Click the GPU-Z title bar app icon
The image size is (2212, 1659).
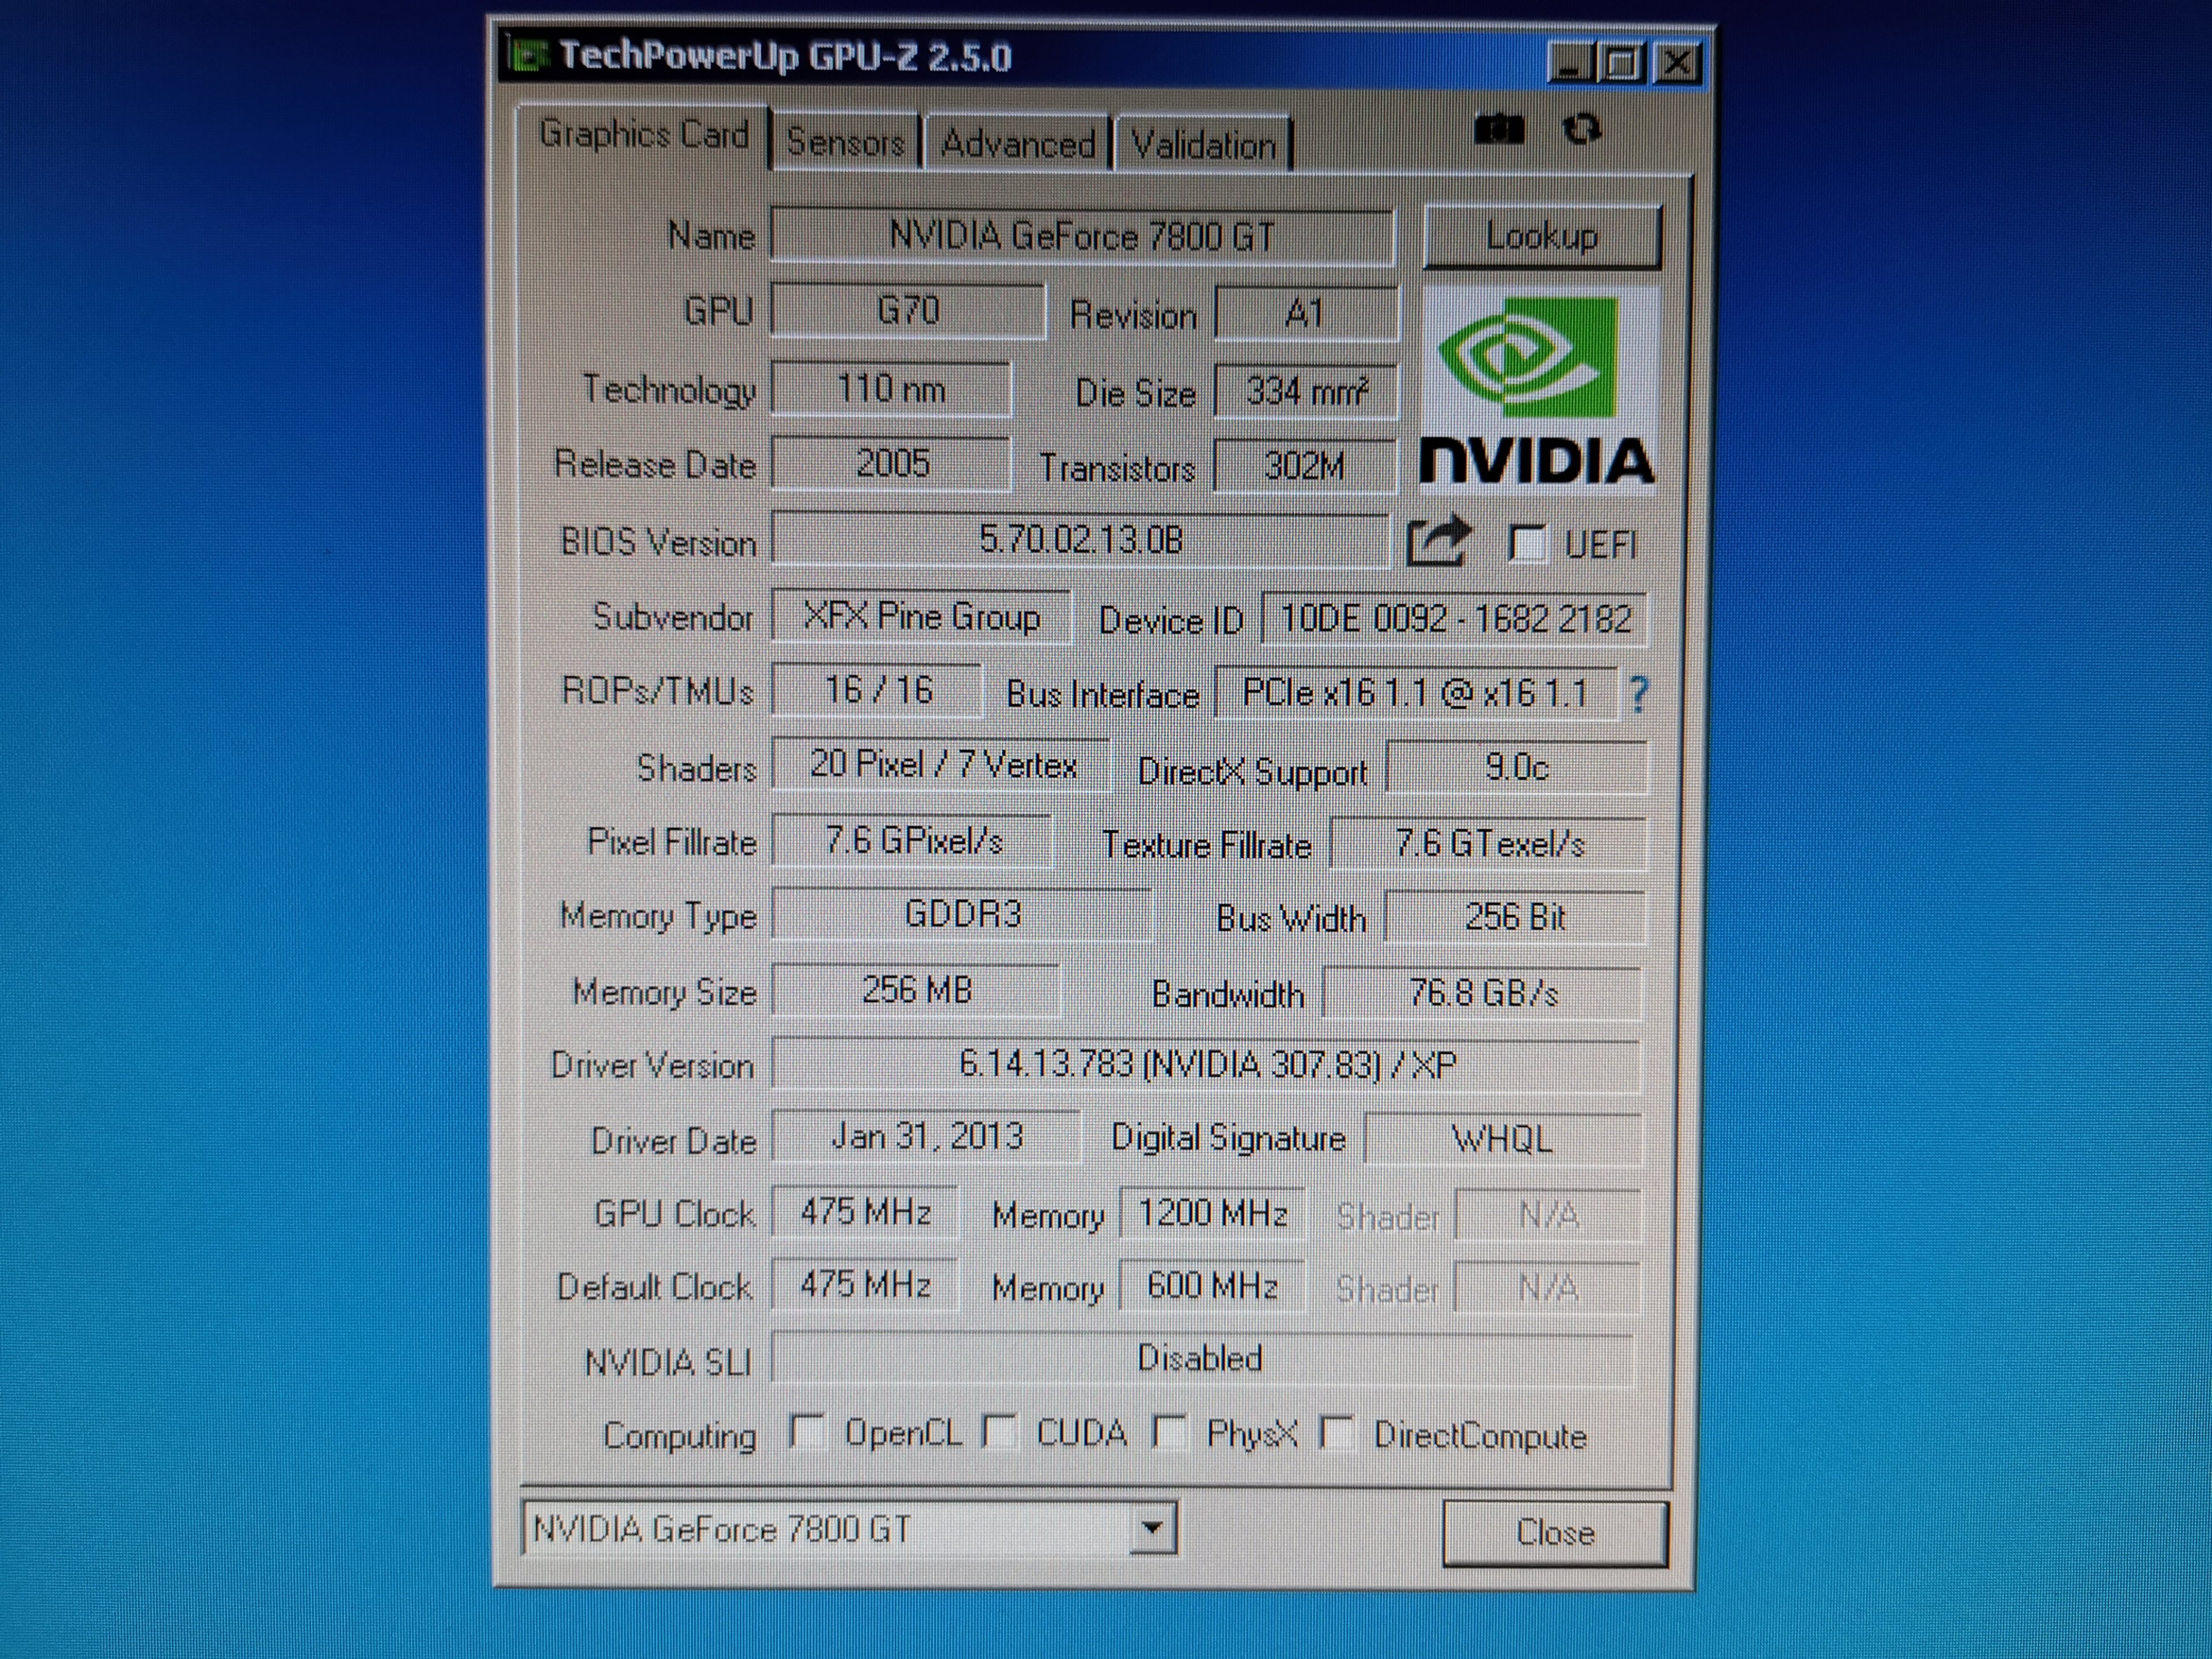click(x=527, y=56)
